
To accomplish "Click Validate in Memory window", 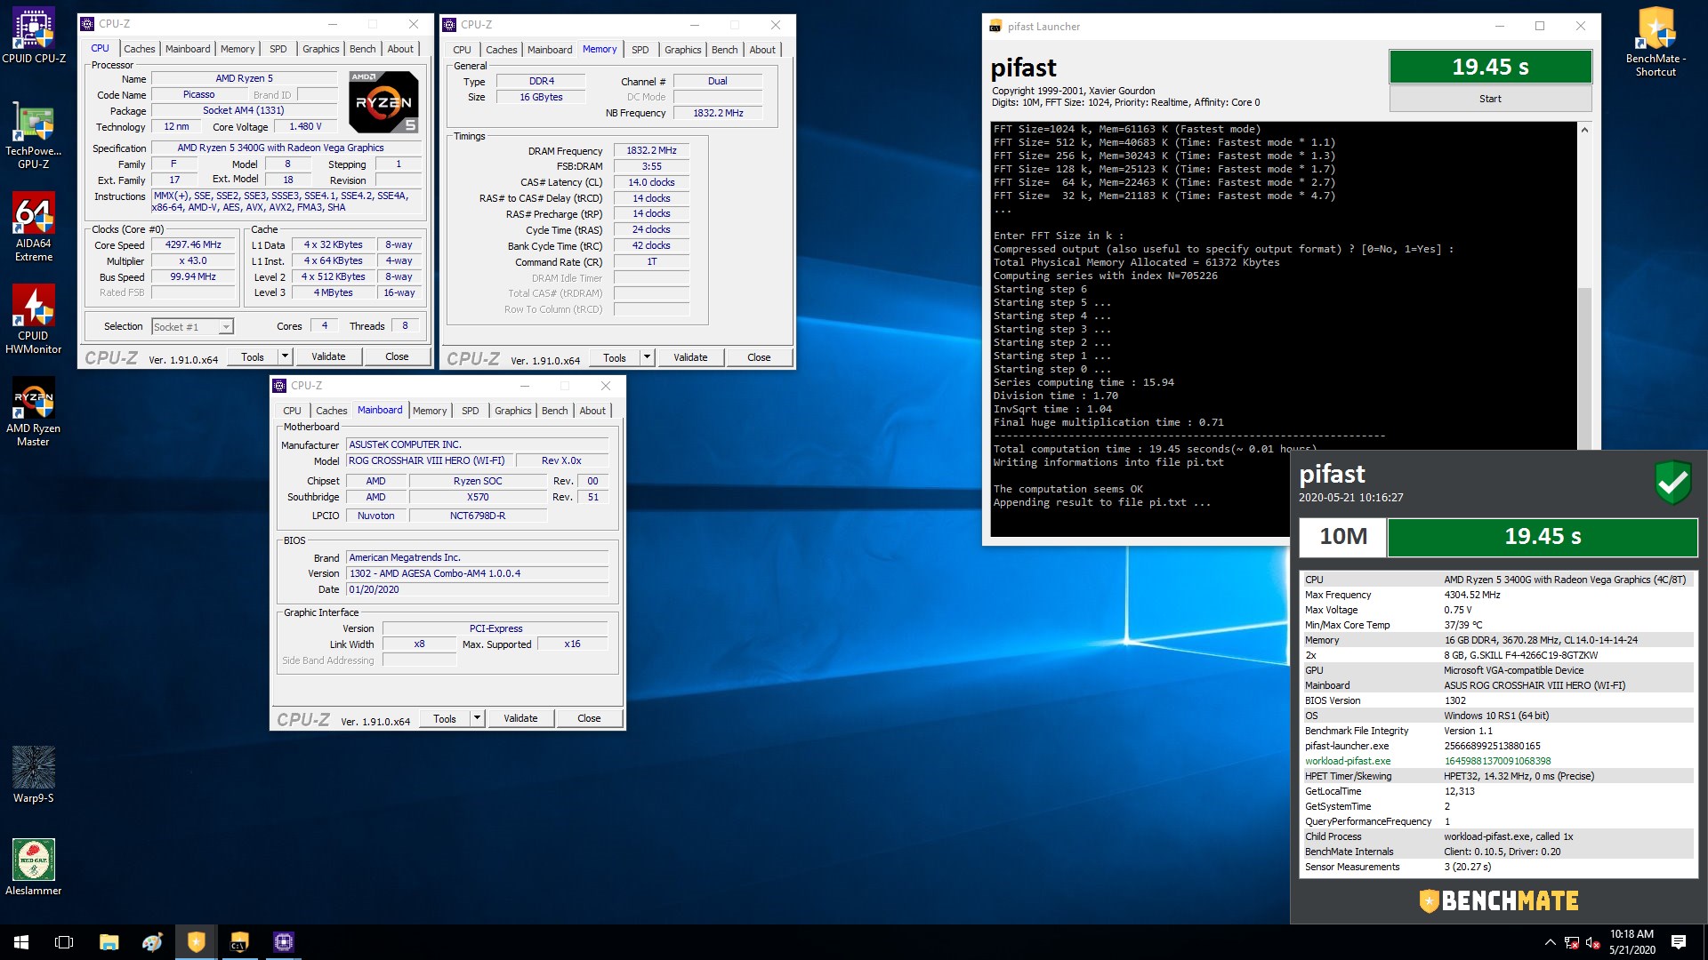I will 690,357.
